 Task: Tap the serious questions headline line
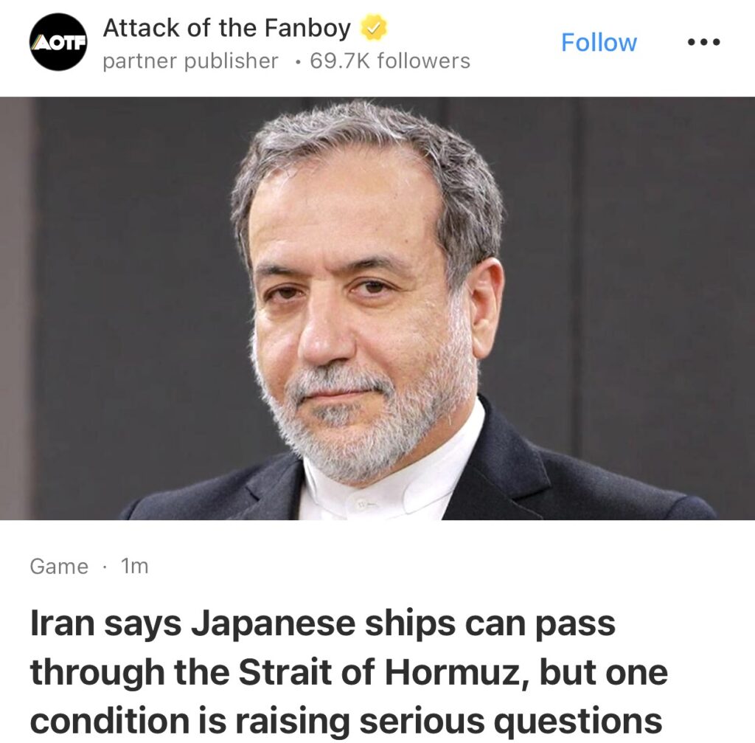(x=346, y=722)
